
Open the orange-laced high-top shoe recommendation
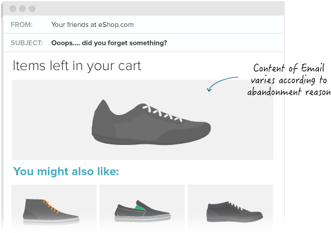(51, 211)
